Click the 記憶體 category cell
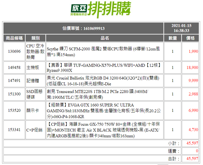This screenshot has height=165, width=203. (x=36, y=81)
